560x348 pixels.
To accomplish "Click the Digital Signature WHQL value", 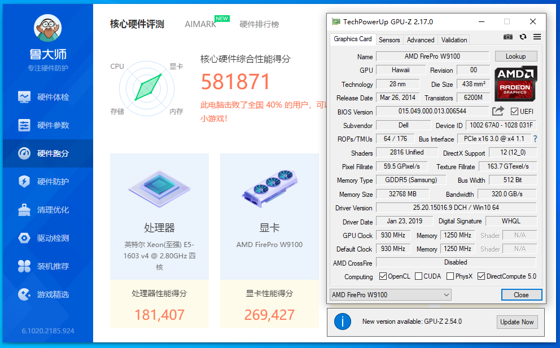I will 511,221.
